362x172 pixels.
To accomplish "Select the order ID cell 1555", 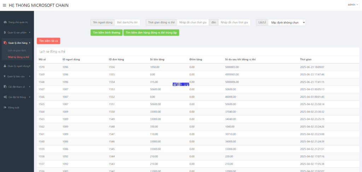I will pyautogui.click(x=112, y=75).
